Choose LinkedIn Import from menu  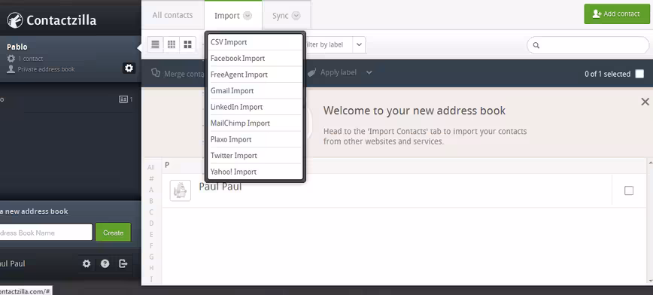255,107
